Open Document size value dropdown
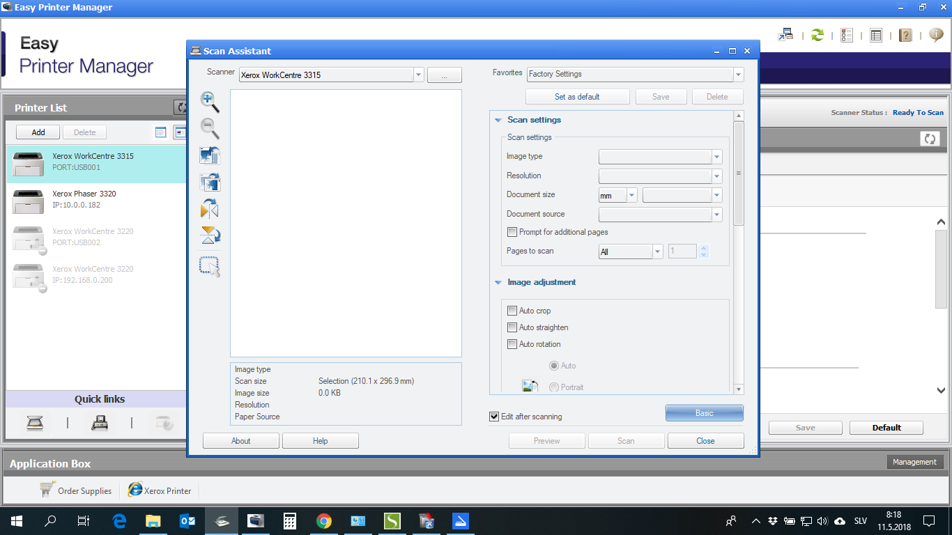 pos(716,196)
